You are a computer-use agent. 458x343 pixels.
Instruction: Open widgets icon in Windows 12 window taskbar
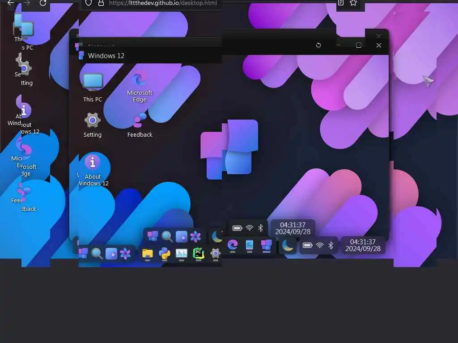tap(182, 237)
